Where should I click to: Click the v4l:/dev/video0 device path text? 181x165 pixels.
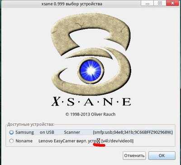pyautogui.click(x=117, y=141)
